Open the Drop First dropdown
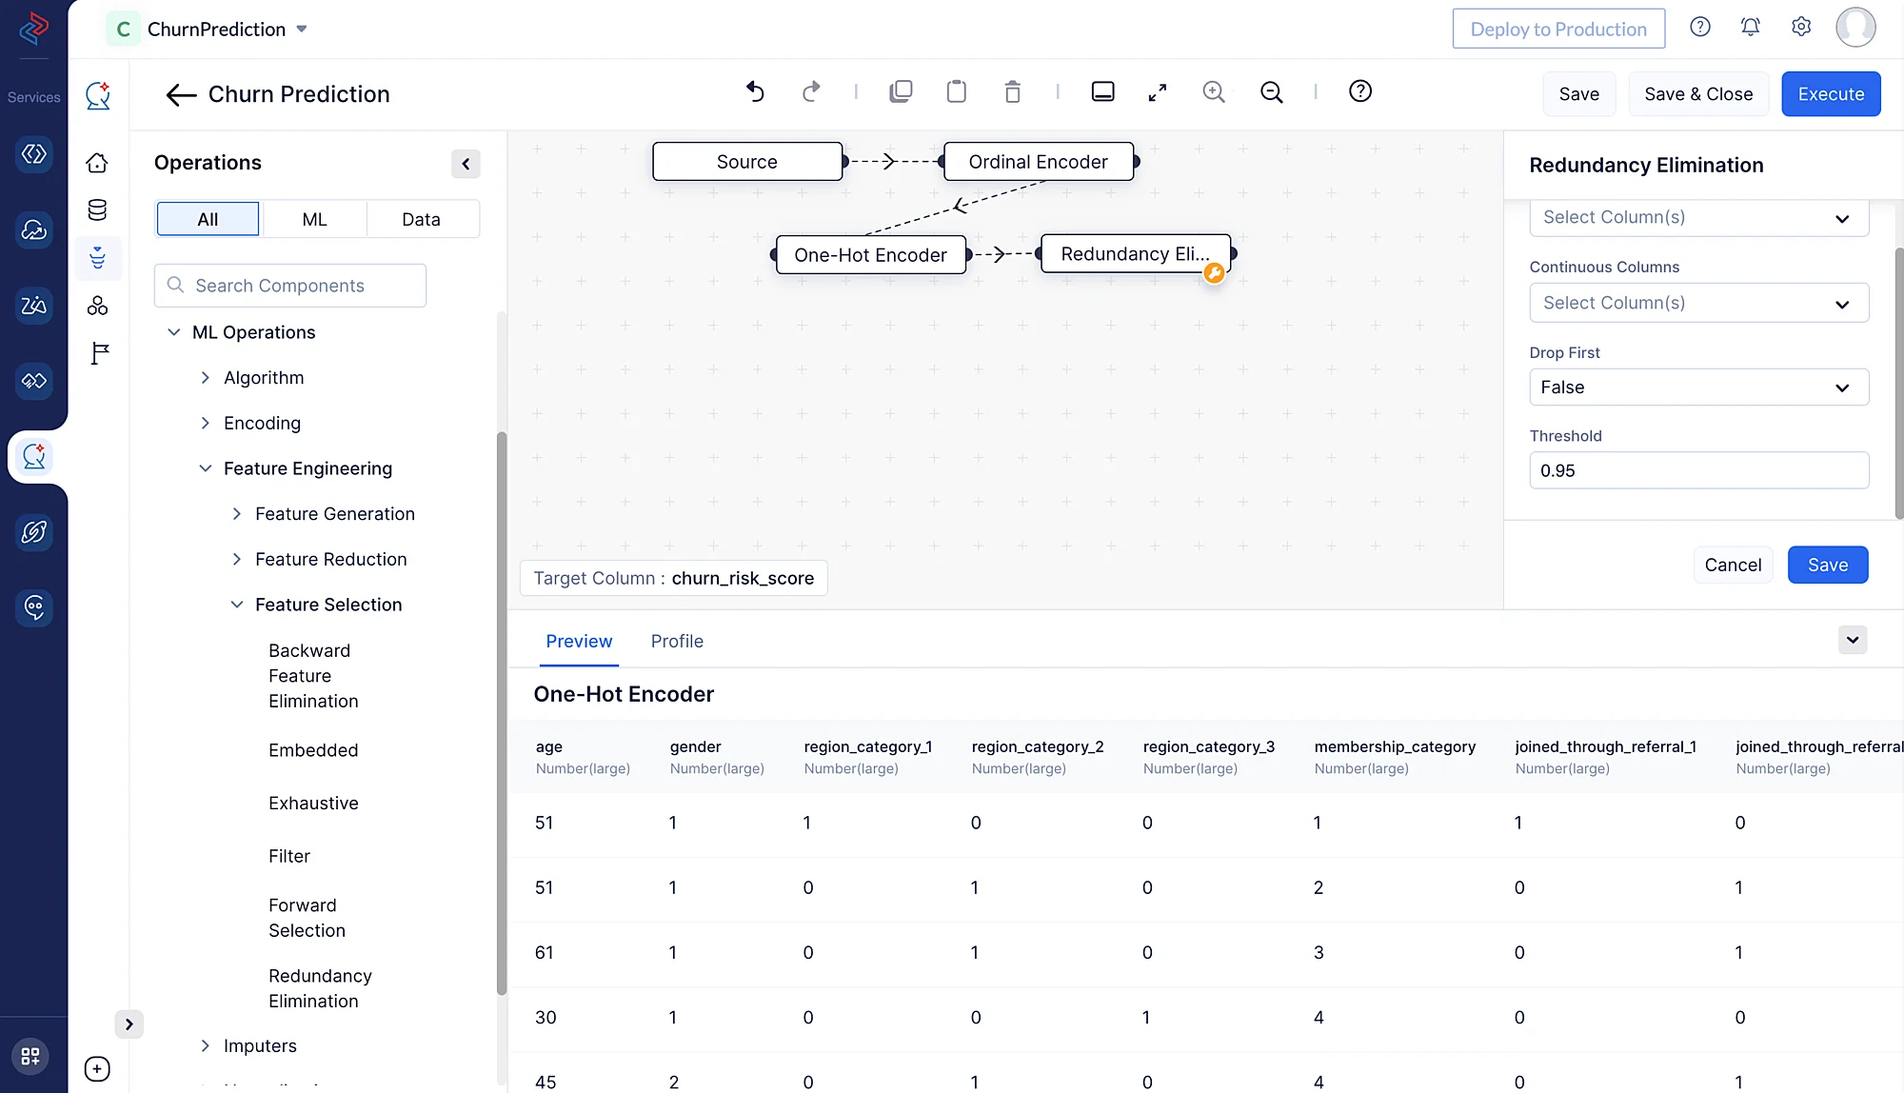Viewport: 1904px width, 1093px height. point(1698,388)
